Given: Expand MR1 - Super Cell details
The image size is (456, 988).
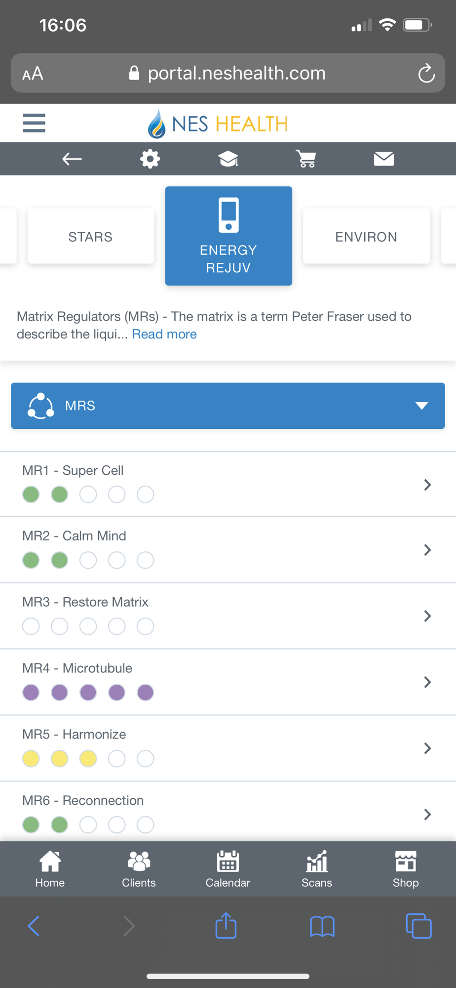Looking at the screenshot, I should point(427,485).
